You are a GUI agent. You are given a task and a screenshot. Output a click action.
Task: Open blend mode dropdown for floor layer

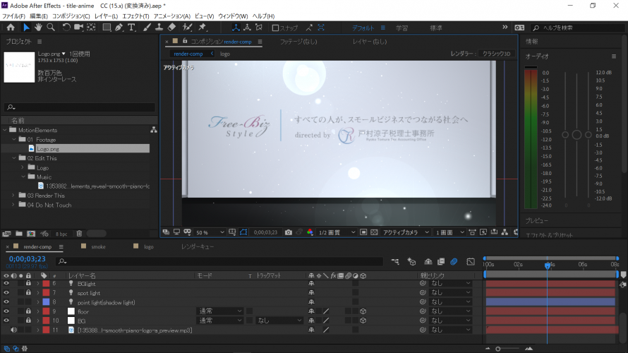click(220, 311)
